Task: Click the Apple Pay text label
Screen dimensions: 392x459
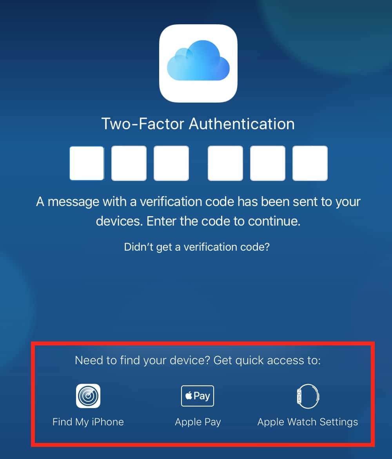Action: (198, 423)
